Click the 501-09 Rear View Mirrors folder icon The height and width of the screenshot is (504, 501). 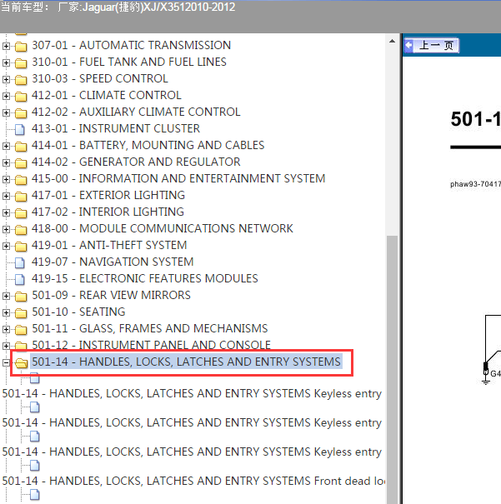(x=21, y=297)
